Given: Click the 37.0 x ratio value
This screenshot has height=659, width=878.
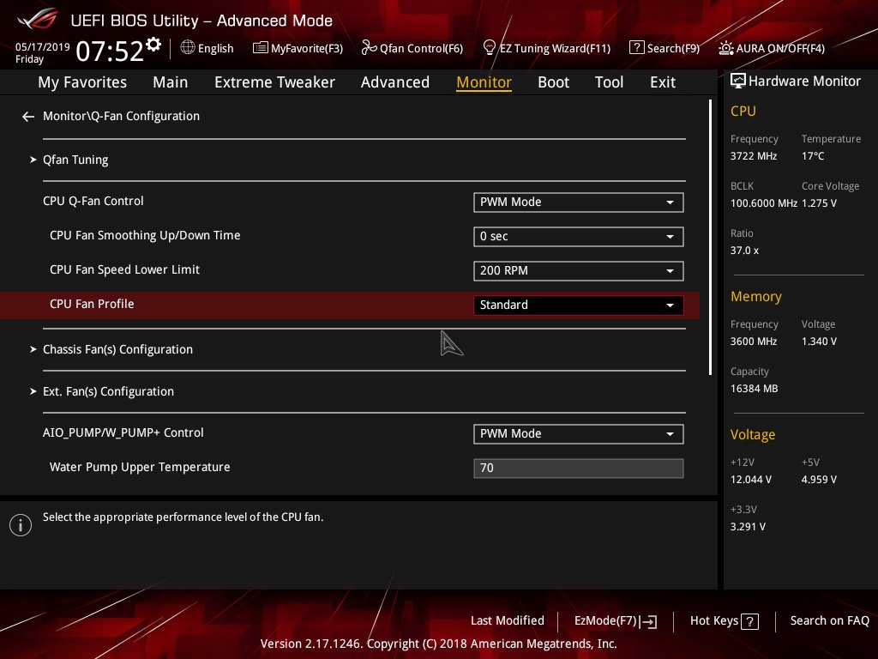Looking at the screenshot, I should tap(744, 251).
